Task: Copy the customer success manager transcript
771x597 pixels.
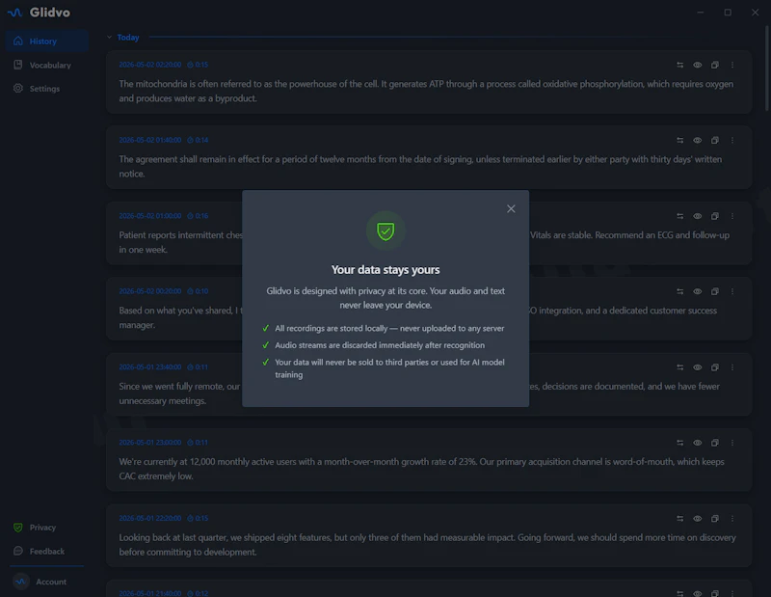Action: [x=715, y=291]
